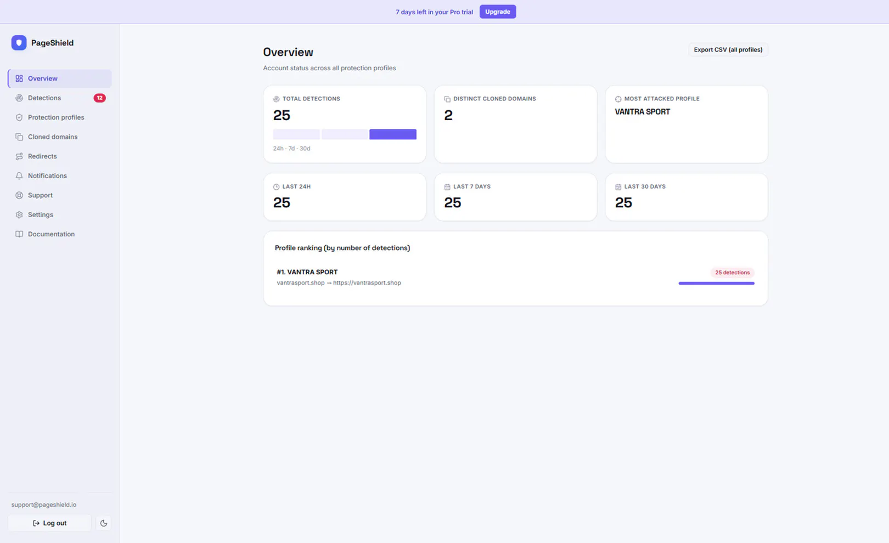The width and height of the screenshot is (889, 543).
Task: Click the VANTRA SPORT most attacked profile name
Action: [x=643, y=112]
